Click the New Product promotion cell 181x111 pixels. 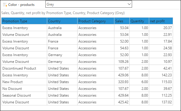pos(24,82)
